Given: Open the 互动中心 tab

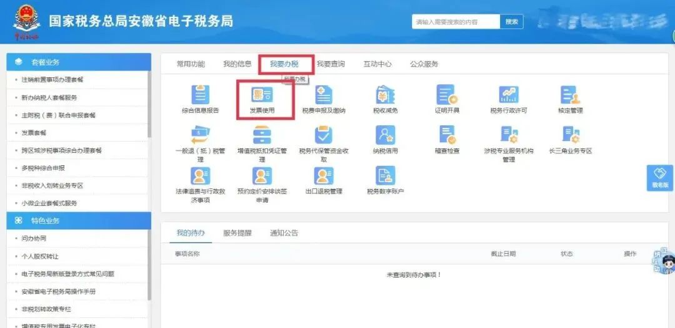Looking at the screenshot, I should tap(377, 64).
